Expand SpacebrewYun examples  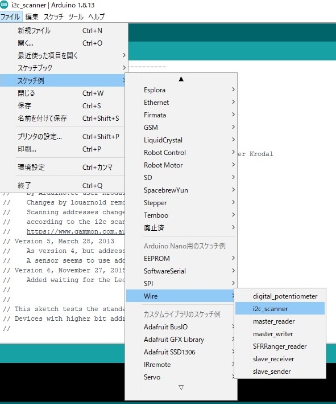181,190
